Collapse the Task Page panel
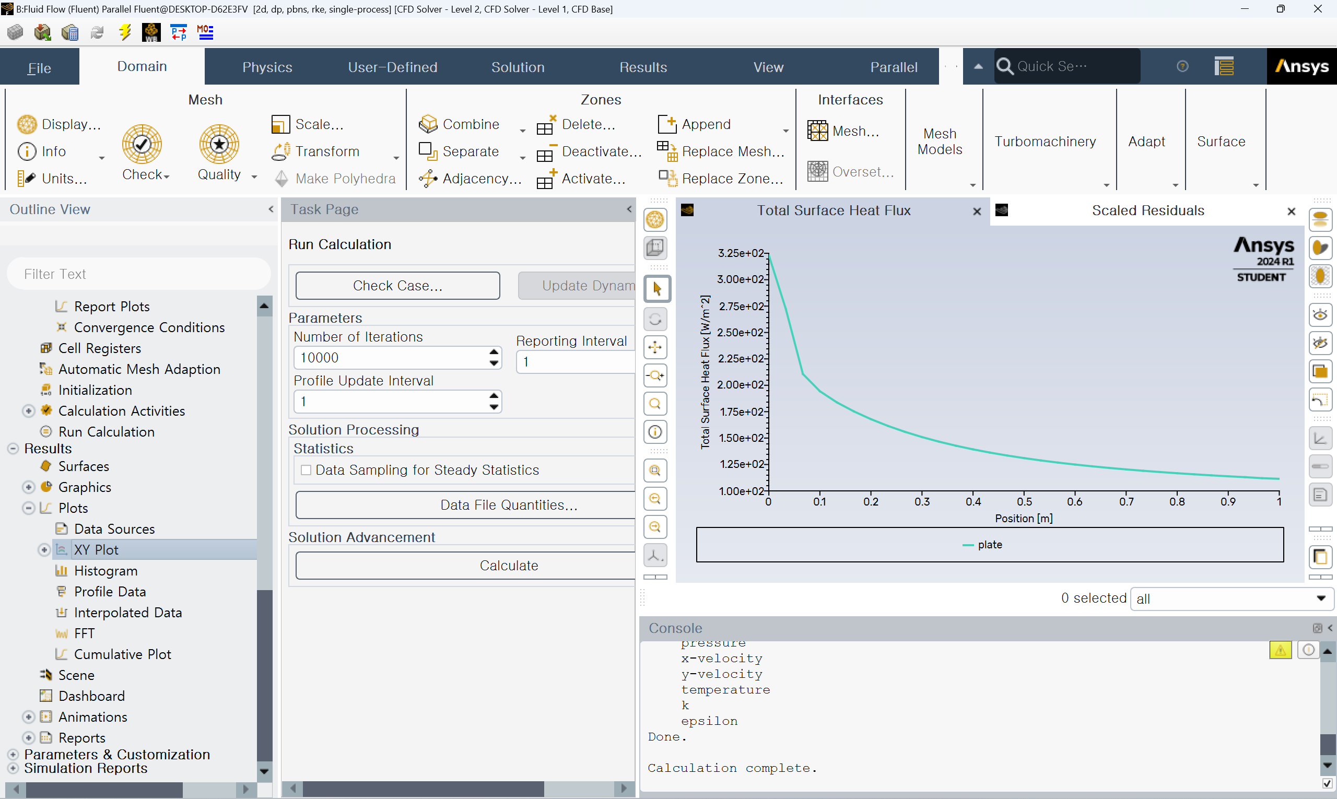This screenshot has width=1337, height=799. [x=629, y=209]
